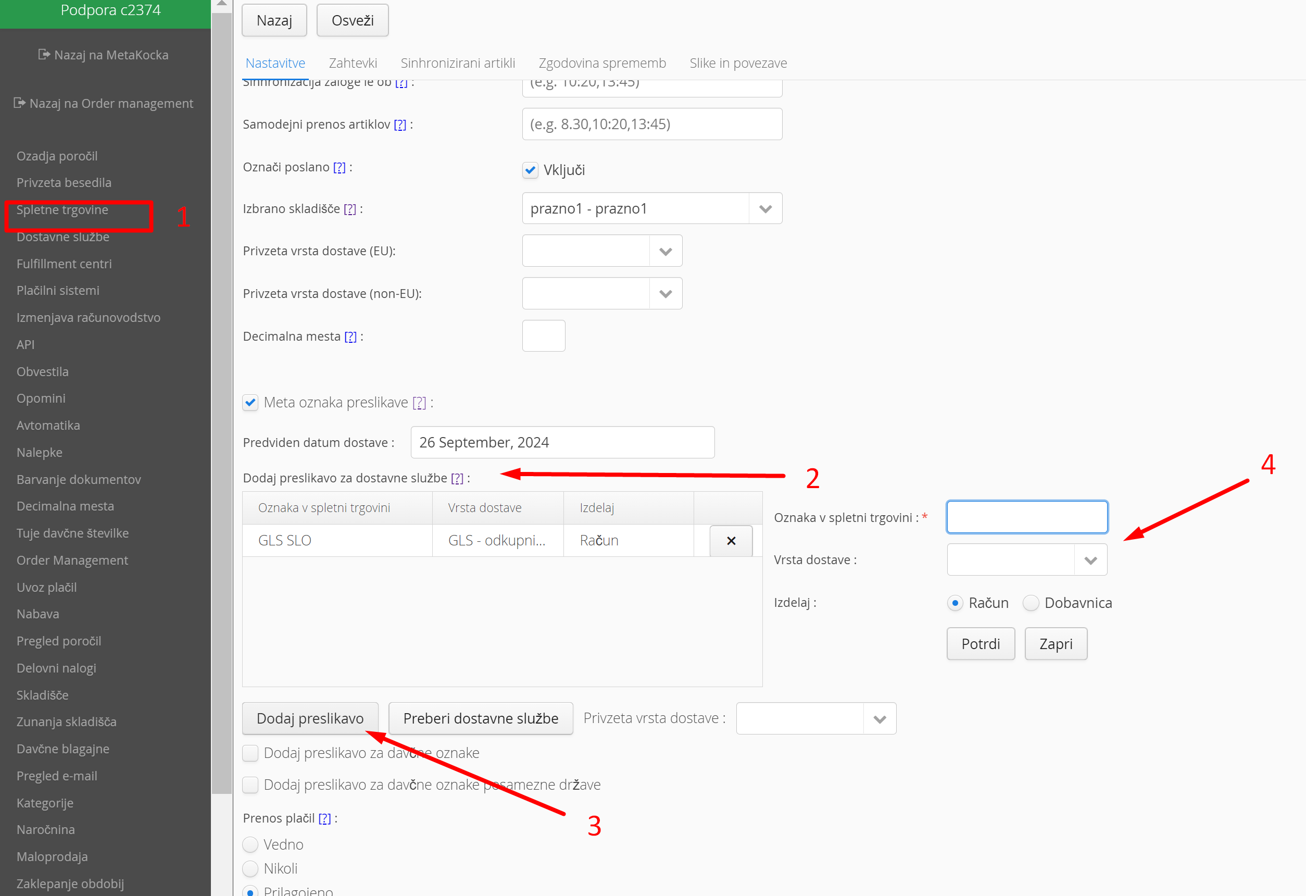
Task: Toggle Meta oznaka preslikave checkbox
Action: pos(250,403)
